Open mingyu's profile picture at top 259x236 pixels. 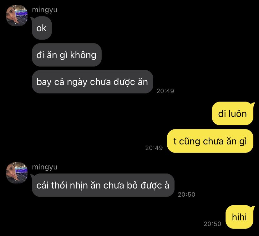(17, 16)
